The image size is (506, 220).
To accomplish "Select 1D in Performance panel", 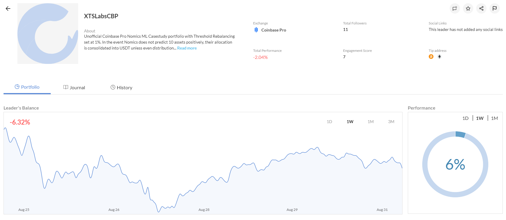I will point(465,118).
